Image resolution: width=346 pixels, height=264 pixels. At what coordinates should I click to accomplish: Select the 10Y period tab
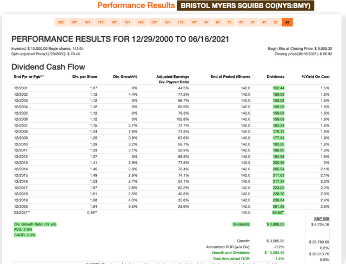click(x=194, y=22)
